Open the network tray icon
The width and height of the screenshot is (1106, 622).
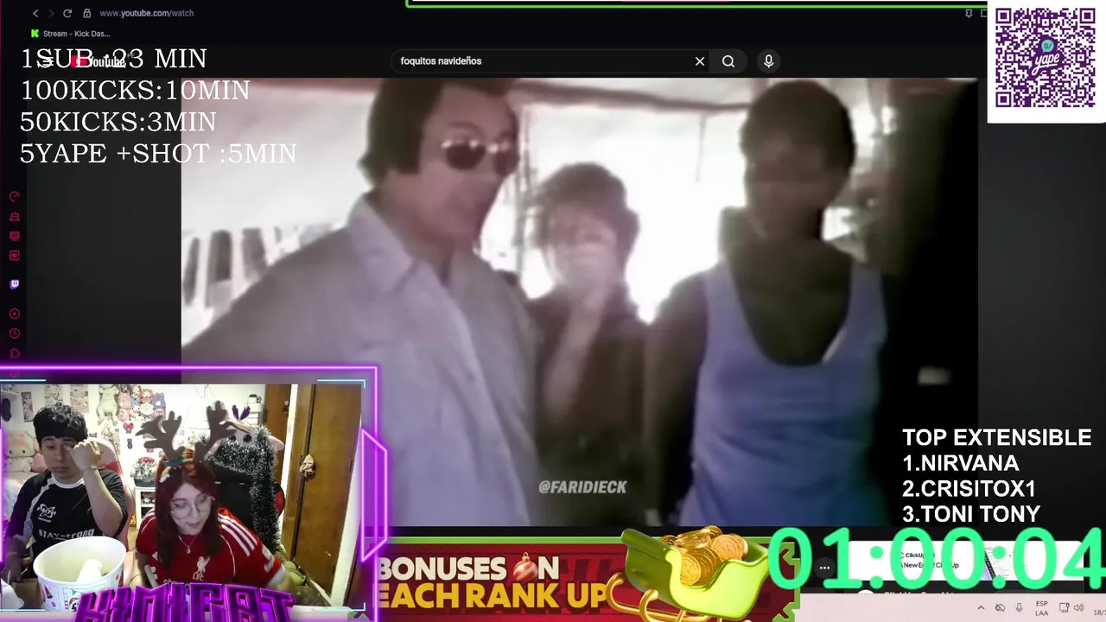[1065, 608]
